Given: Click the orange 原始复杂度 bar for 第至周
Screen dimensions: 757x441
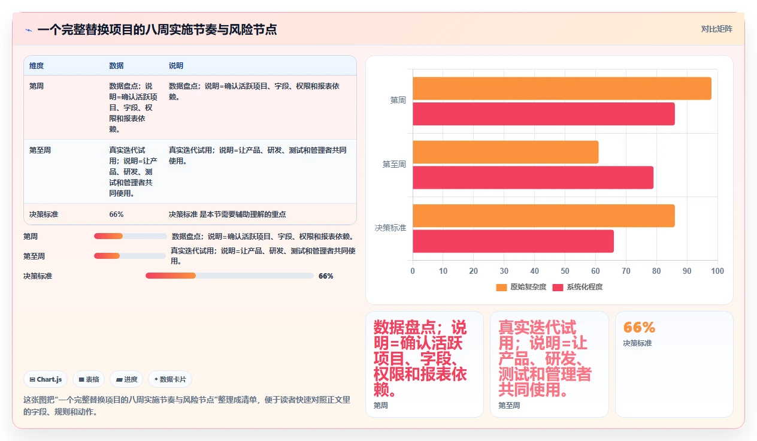Looking at the screenshot, I should 505,152.
